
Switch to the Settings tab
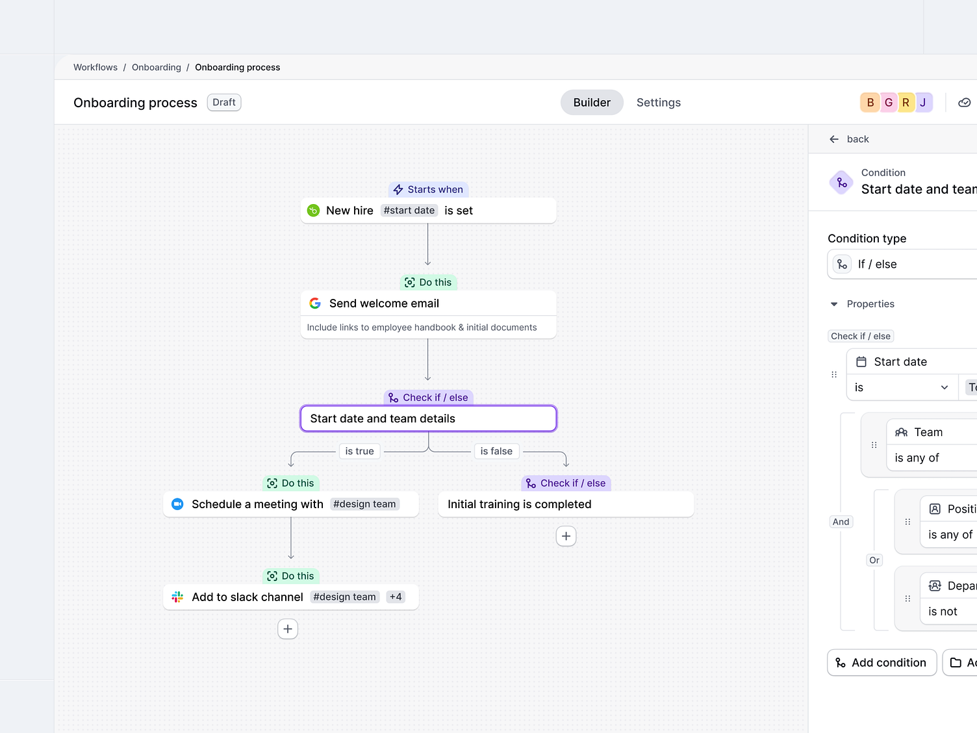tap(658, 102)
